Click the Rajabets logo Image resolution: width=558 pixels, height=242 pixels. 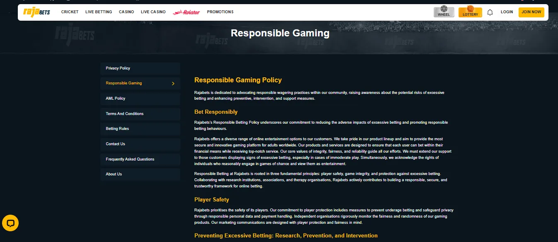click(x=37, y=12)
